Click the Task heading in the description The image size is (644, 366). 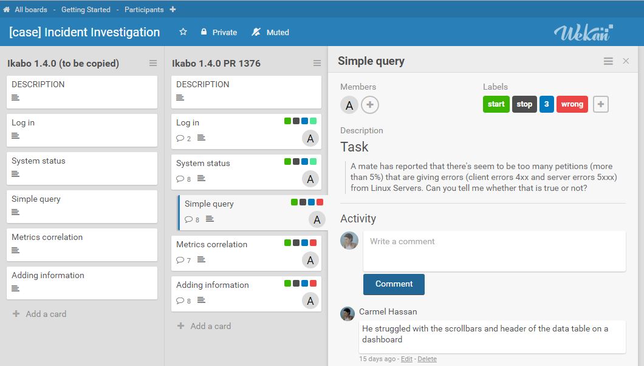click(x=354, y=147)
